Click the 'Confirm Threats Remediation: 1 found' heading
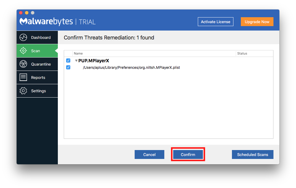The image size is (296, 188). tap(109, 38)
